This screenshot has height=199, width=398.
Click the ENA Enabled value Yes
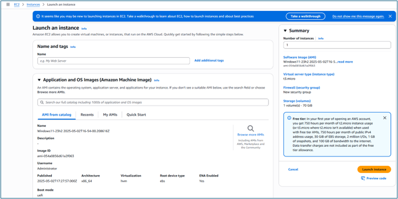click(x=201, y=181)
